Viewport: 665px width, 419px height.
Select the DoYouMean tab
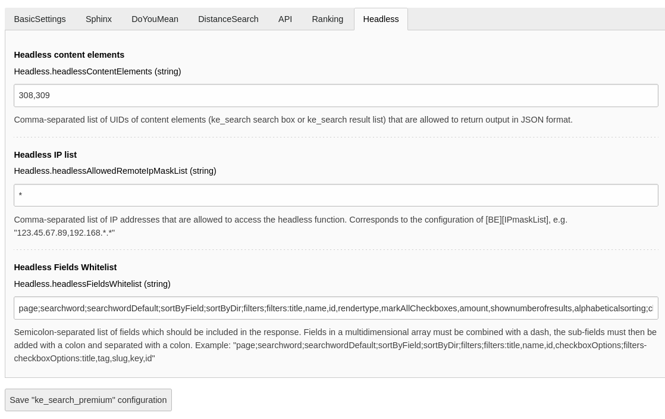(x=155, y=19)
